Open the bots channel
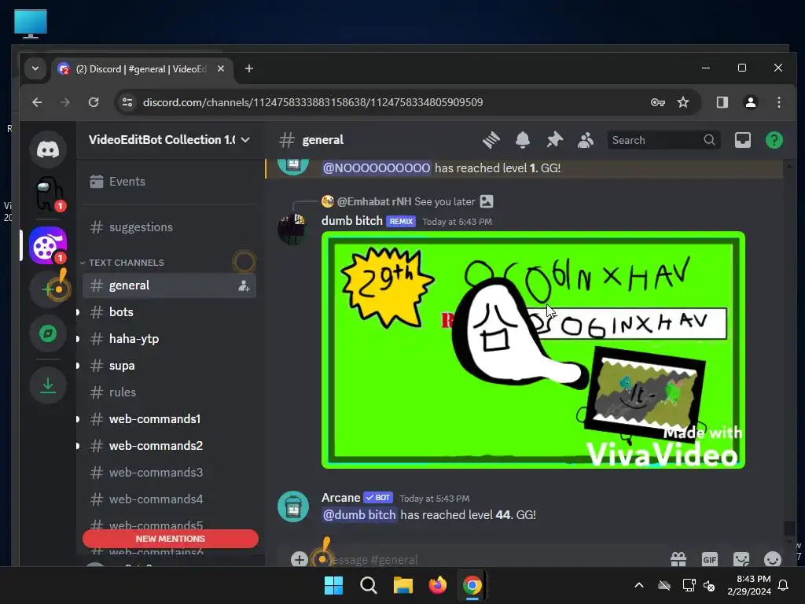 point(170,312)
